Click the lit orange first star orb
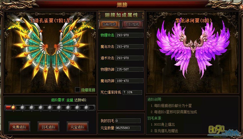243x139 pixels. coord(14,108)
